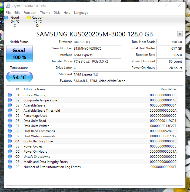Viewport: 190px width, 192px height.
Task: Select the Critical Warning attribute name
Action: (x=35, y=95)
